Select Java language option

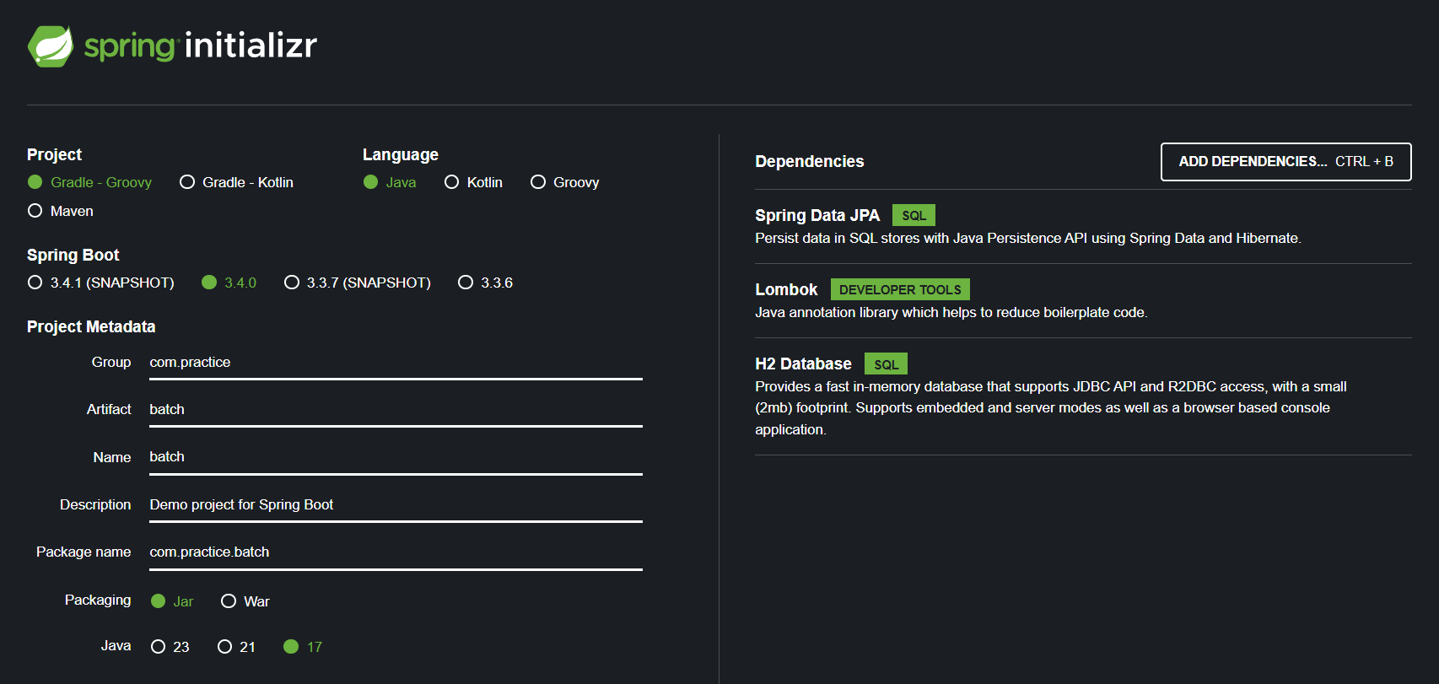point(390,182)
